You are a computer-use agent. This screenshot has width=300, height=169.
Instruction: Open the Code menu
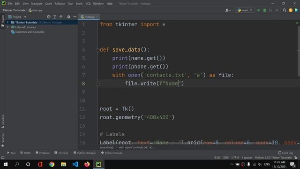[48, 4]
